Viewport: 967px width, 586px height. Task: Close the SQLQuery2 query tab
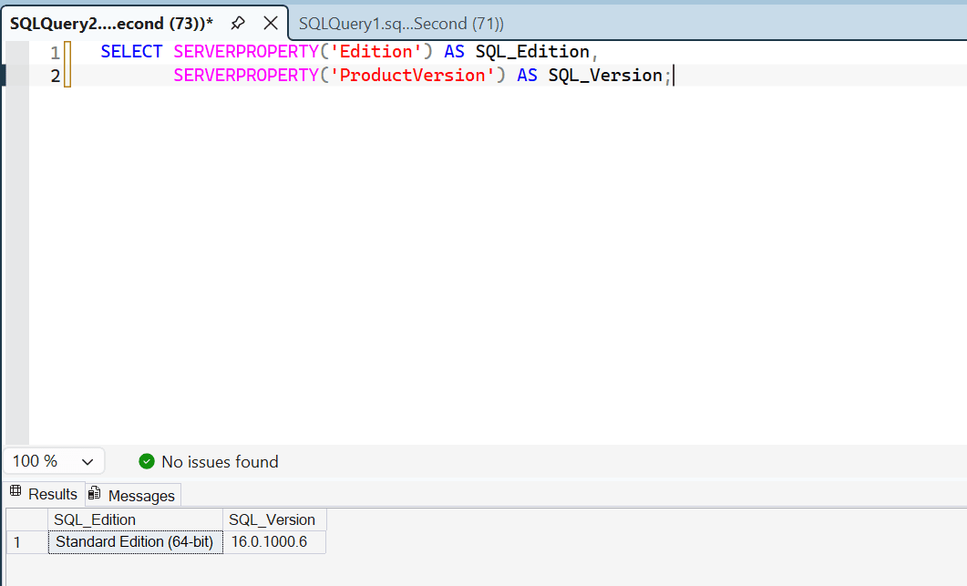270,23
